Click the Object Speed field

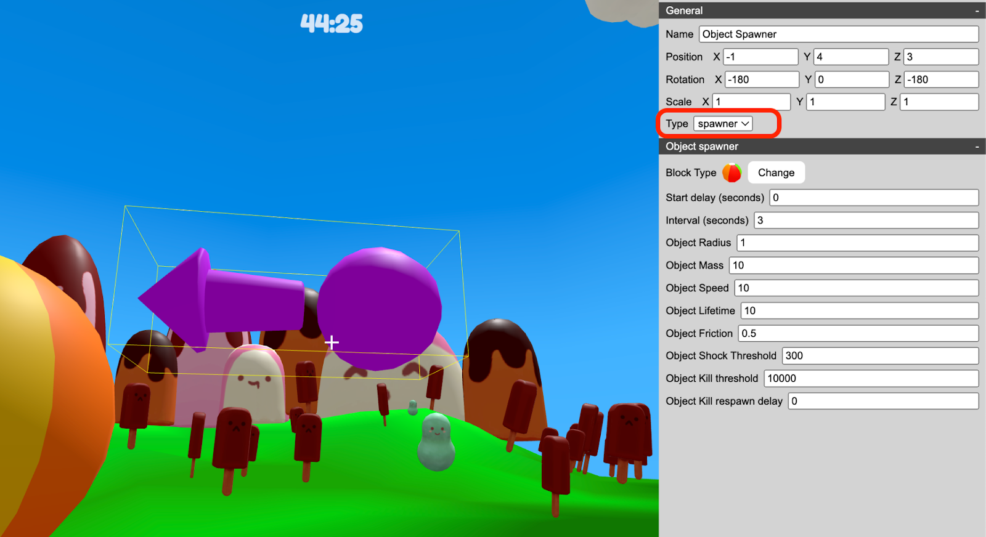point(857,288)
